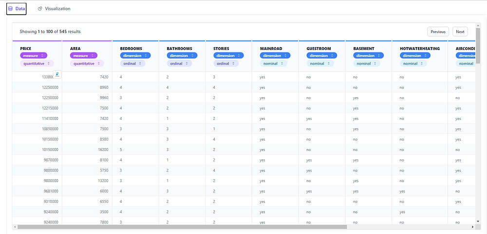Click the chart icon beside Visualization
Screen dimensions: 487x234
point(40,9)
